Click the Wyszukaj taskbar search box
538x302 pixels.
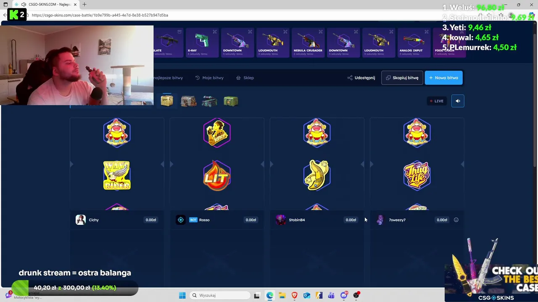219,295
